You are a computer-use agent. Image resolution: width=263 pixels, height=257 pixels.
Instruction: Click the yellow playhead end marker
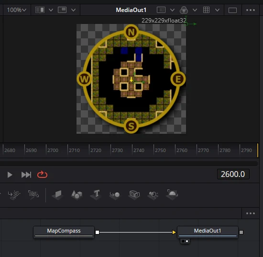pyautogui.click(x=257, y=150)
